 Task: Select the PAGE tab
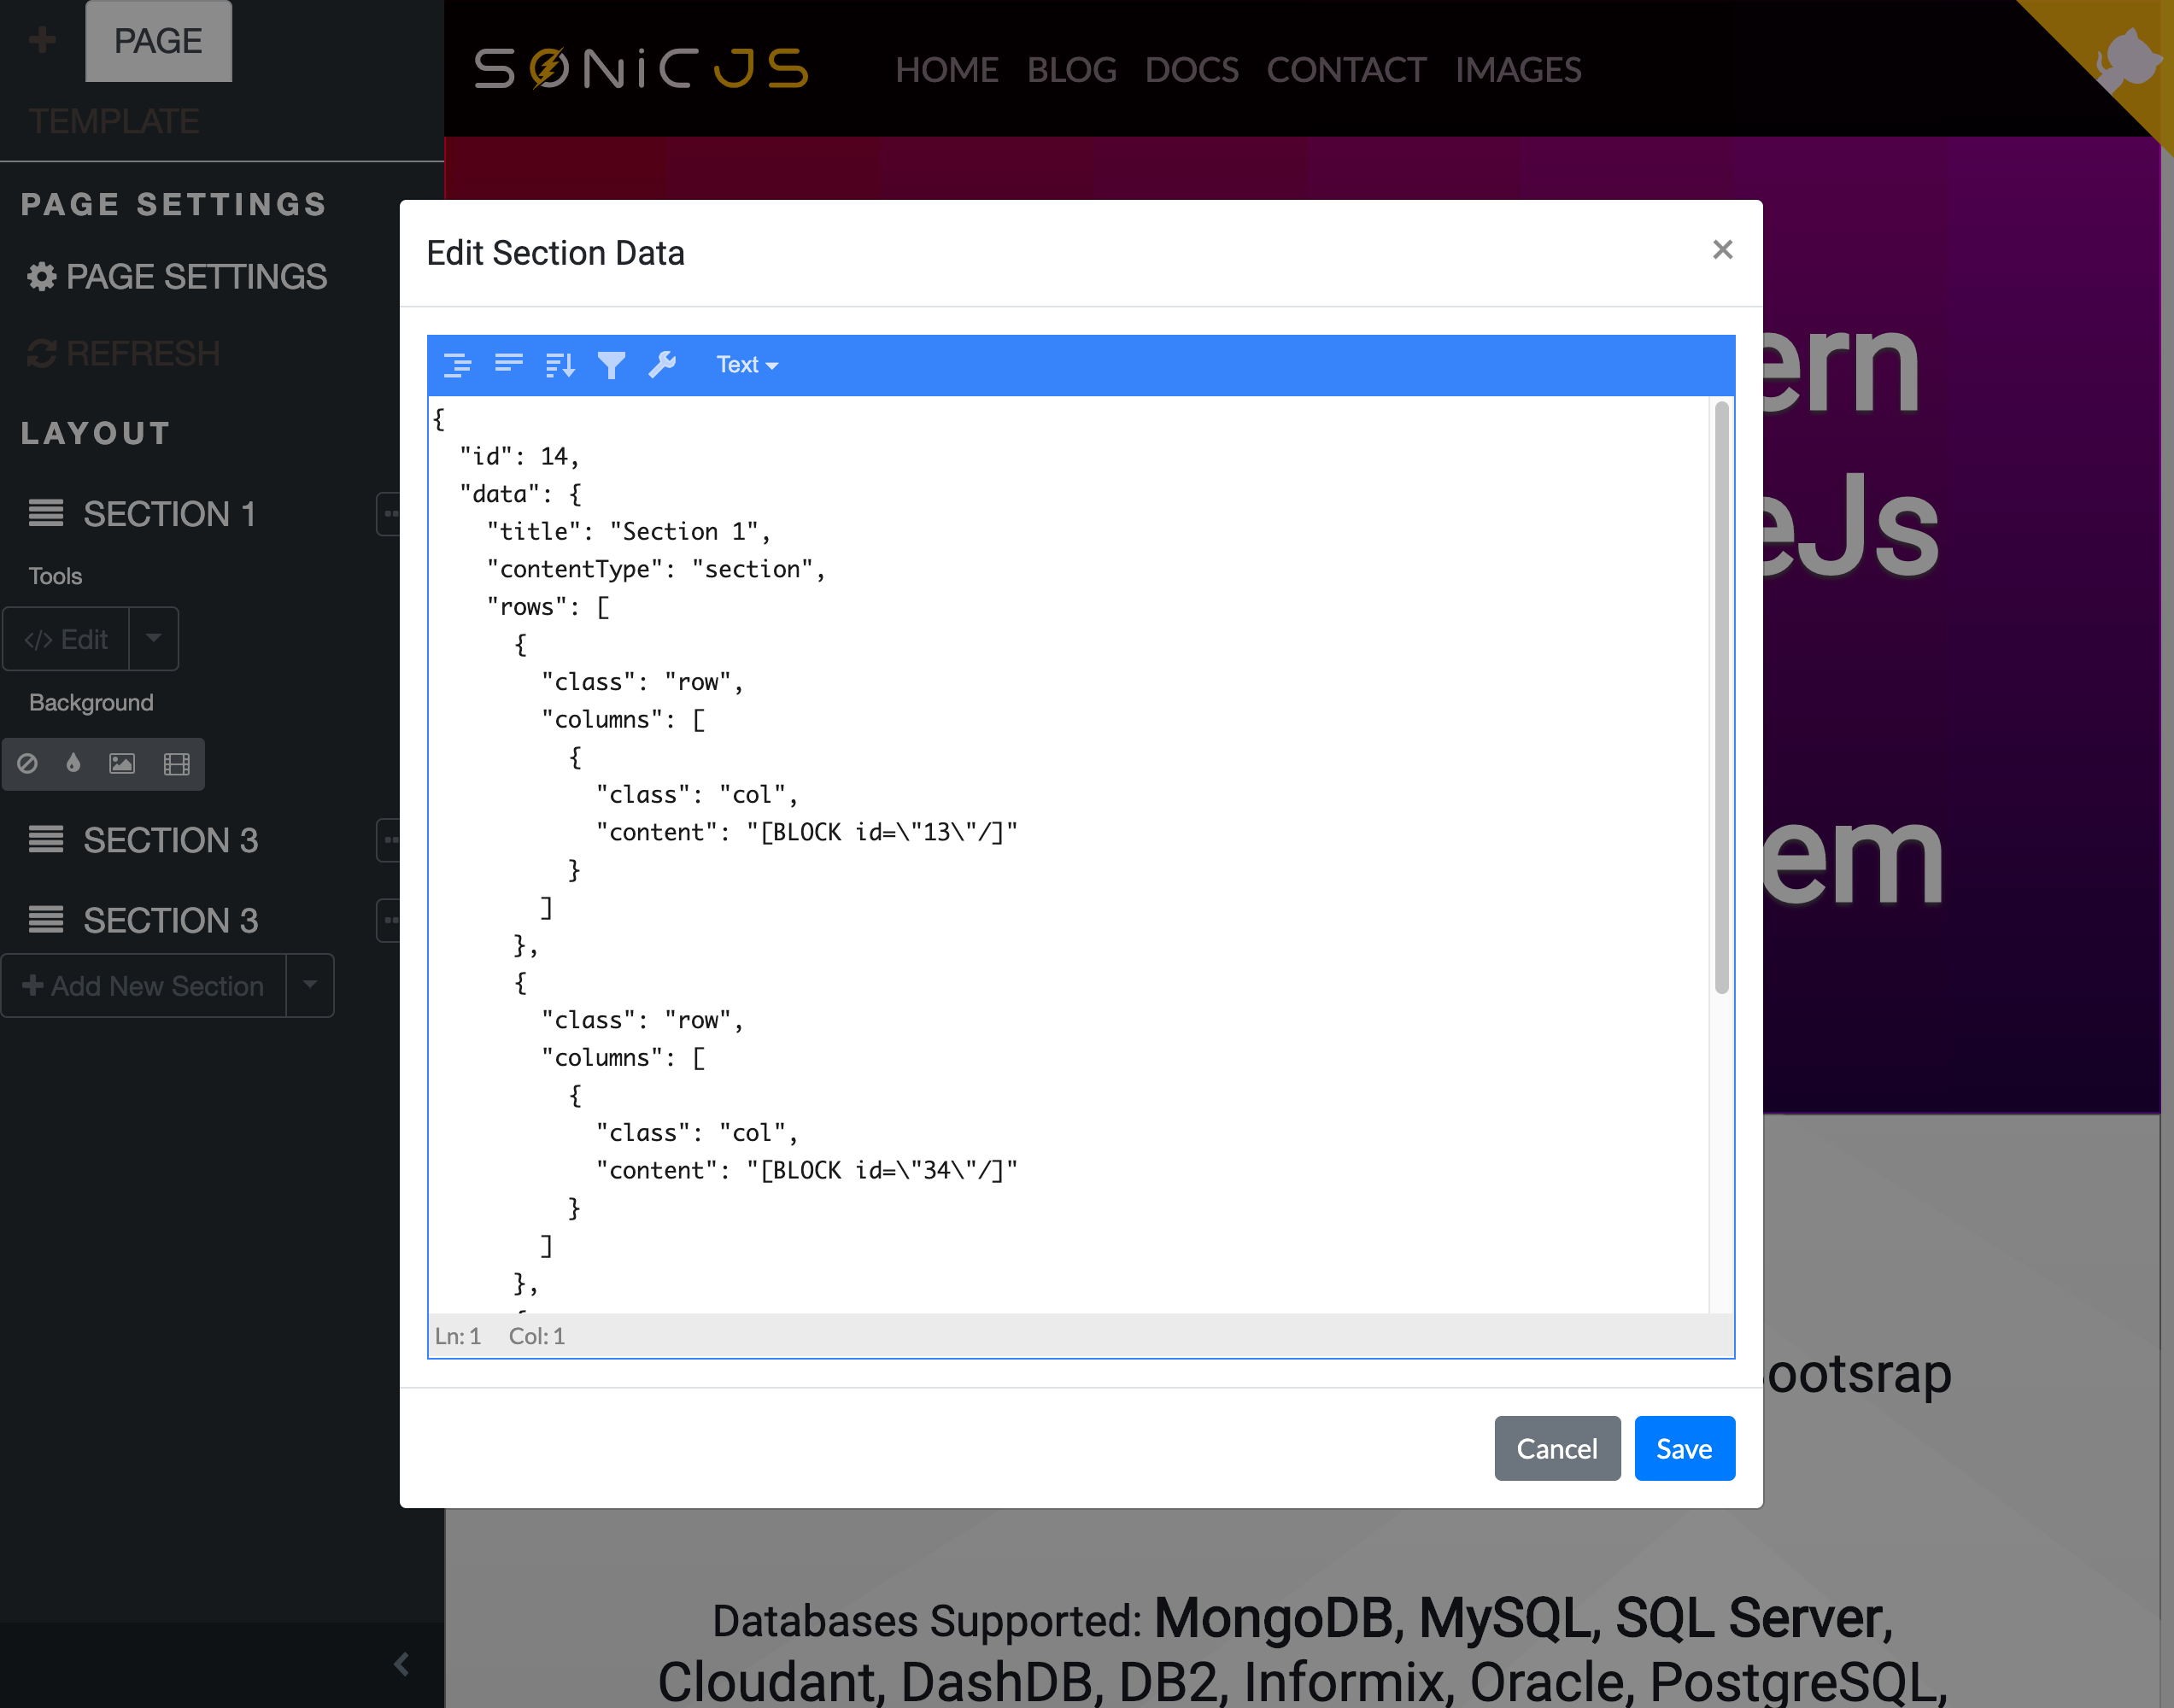pos(158,41)
